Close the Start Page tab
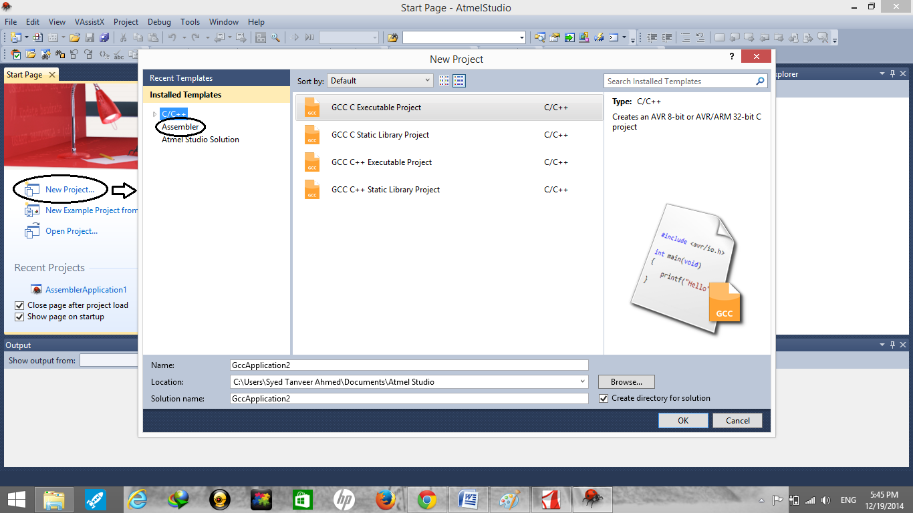913x513 pixels. point(52,75)
